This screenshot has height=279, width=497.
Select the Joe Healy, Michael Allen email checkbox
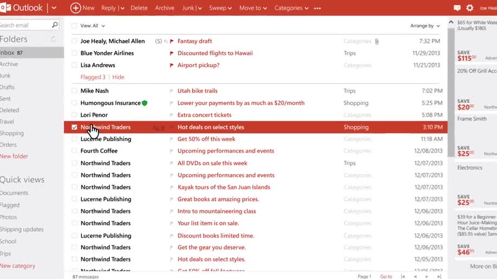pyautogui.click(x=74, y=41)
